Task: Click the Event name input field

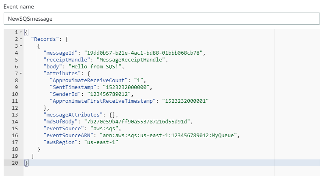Action: click(x=161, y=19)
